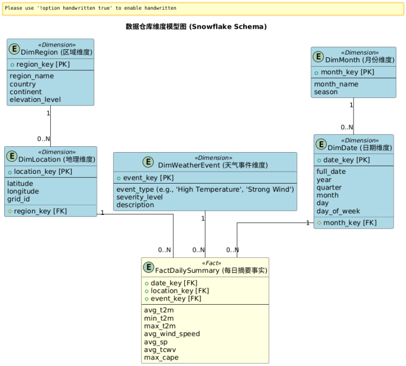Click the E entity icon of FactDailySummary
The image size is (406, 366).
pyautogui.click(x=148, y=267)
